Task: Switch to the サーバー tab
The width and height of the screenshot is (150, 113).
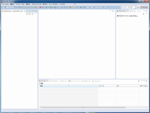Action: [x=64, y=81]
